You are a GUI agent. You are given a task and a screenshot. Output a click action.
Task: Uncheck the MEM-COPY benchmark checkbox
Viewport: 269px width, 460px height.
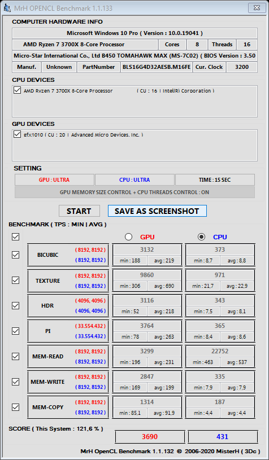click(x=16, y=407)
